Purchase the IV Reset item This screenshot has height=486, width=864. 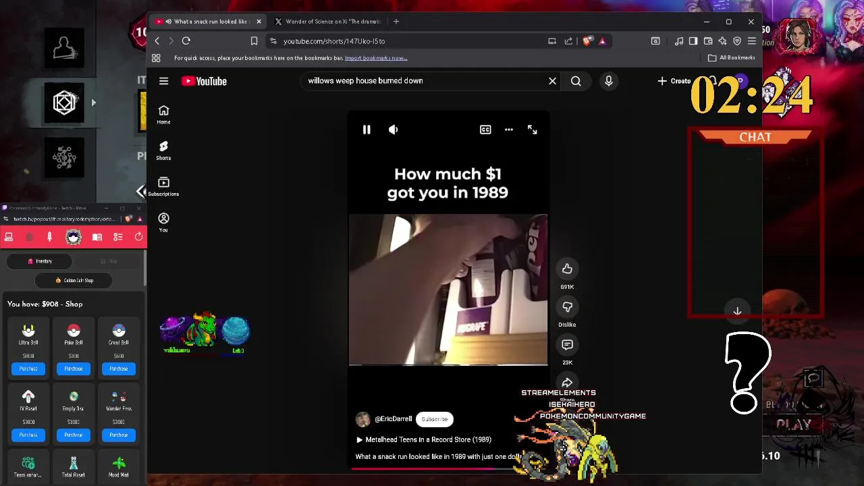pyautogui.click(x=28, y=435)
